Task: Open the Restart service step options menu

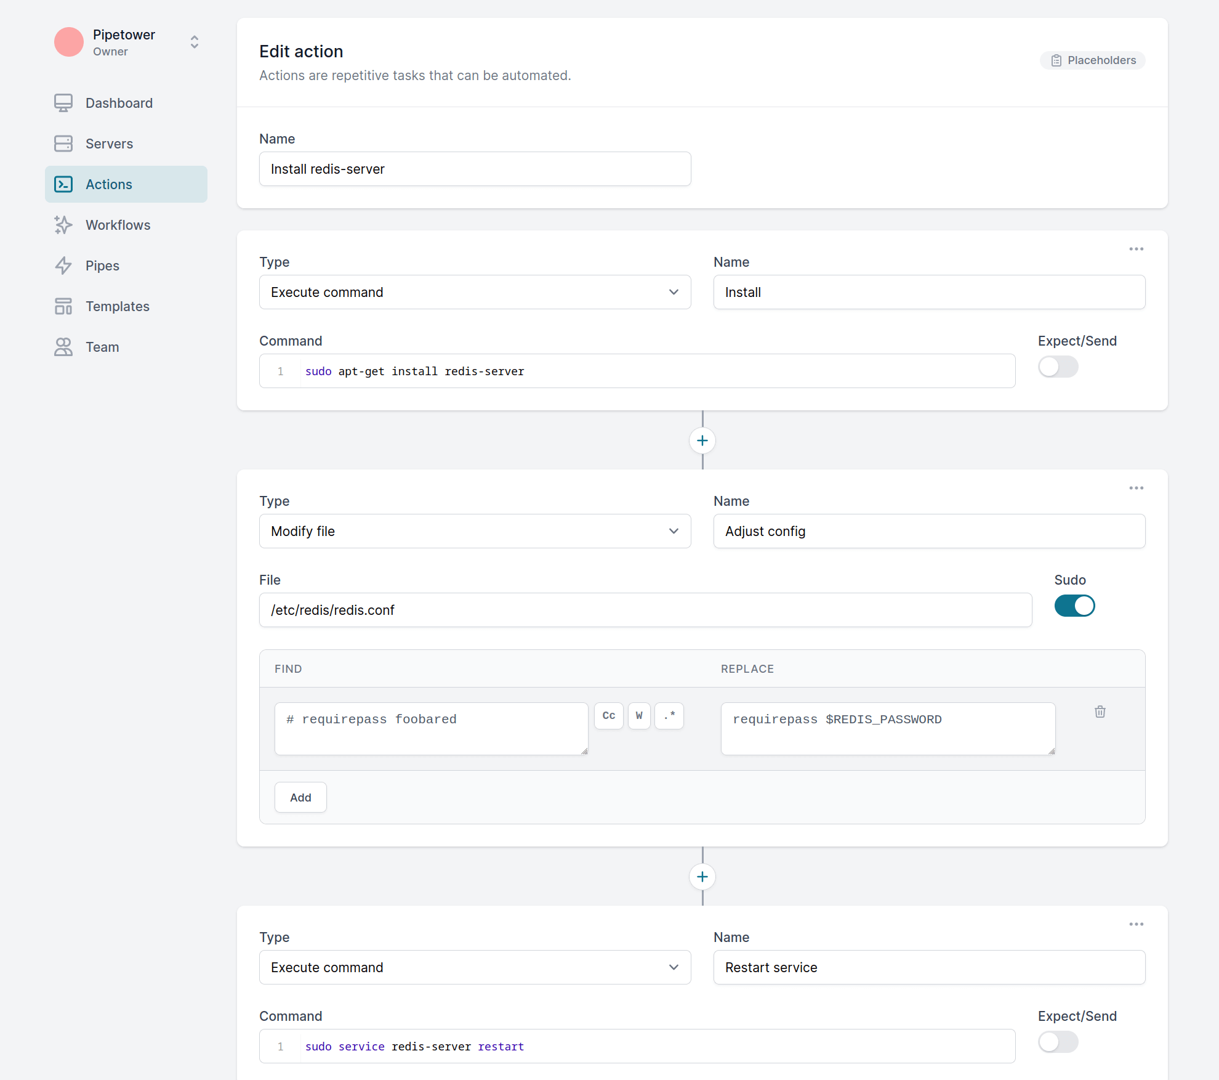Action: coord(1137,924)
